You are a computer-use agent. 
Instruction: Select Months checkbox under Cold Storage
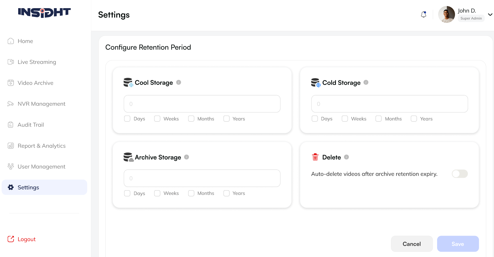click(x=379, y=119)
